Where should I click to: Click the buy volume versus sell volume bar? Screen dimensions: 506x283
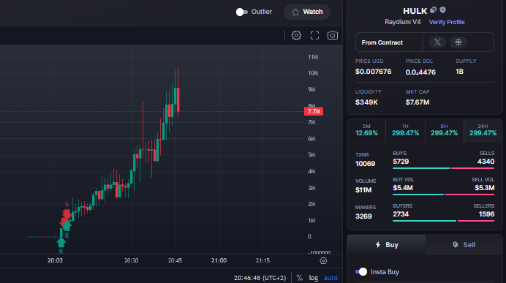click(x=443, y=195)
